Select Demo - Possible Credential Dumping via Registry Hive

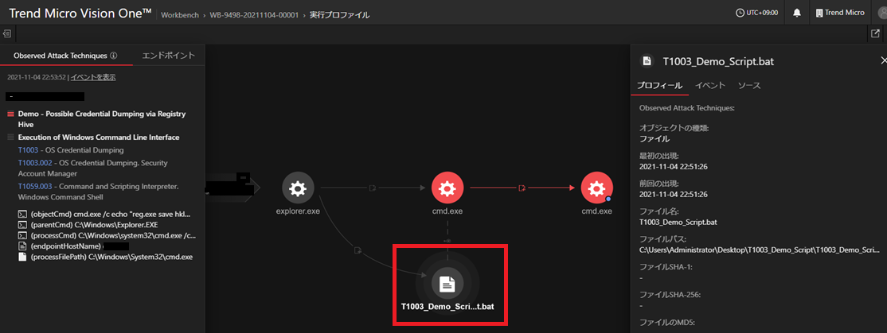coord(102,118)
